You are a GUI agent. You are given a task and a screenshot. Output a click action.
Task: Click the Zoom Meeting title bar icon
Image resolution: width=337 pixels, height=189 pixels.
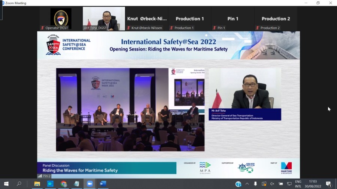point(3,3)
